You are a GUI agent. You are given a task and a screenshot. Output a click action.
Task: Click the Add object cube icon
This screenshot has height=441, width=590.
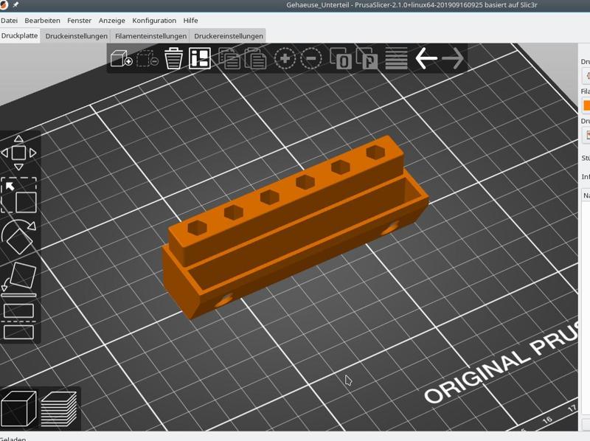(121, 59)
